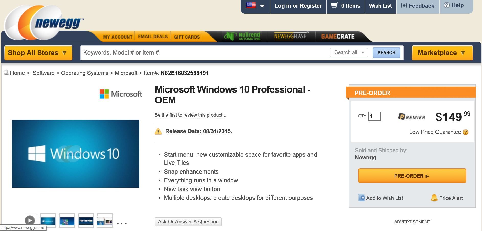The image size is (482, 231).
Task: Click the Windows 10 product image
Action: point(76,154)
